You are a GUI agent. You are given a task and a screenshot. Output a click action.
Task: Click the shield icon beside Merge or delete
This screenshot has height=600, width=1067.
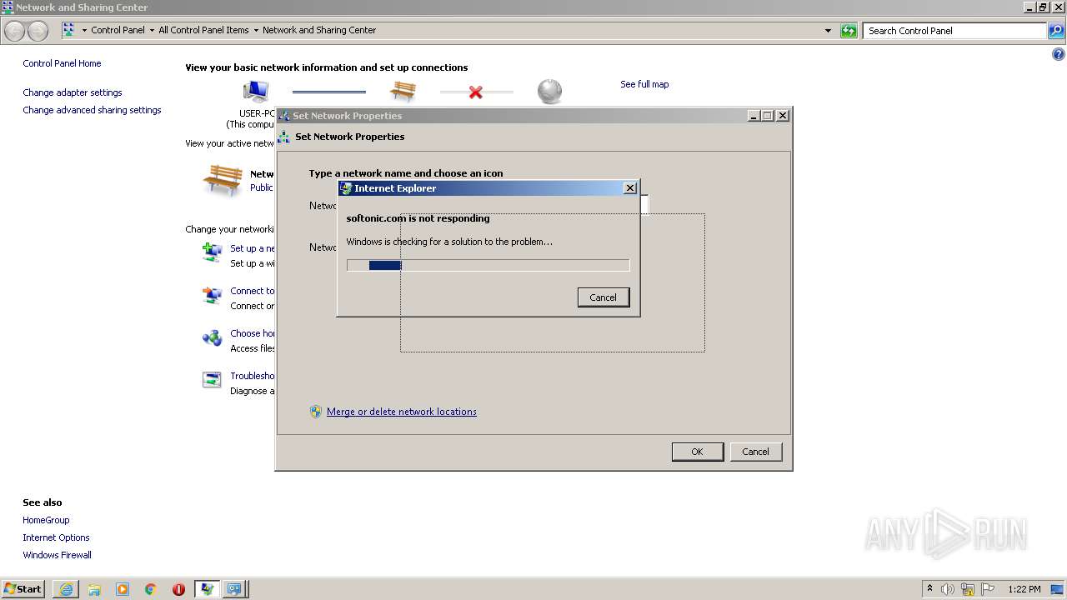(316, 412)
